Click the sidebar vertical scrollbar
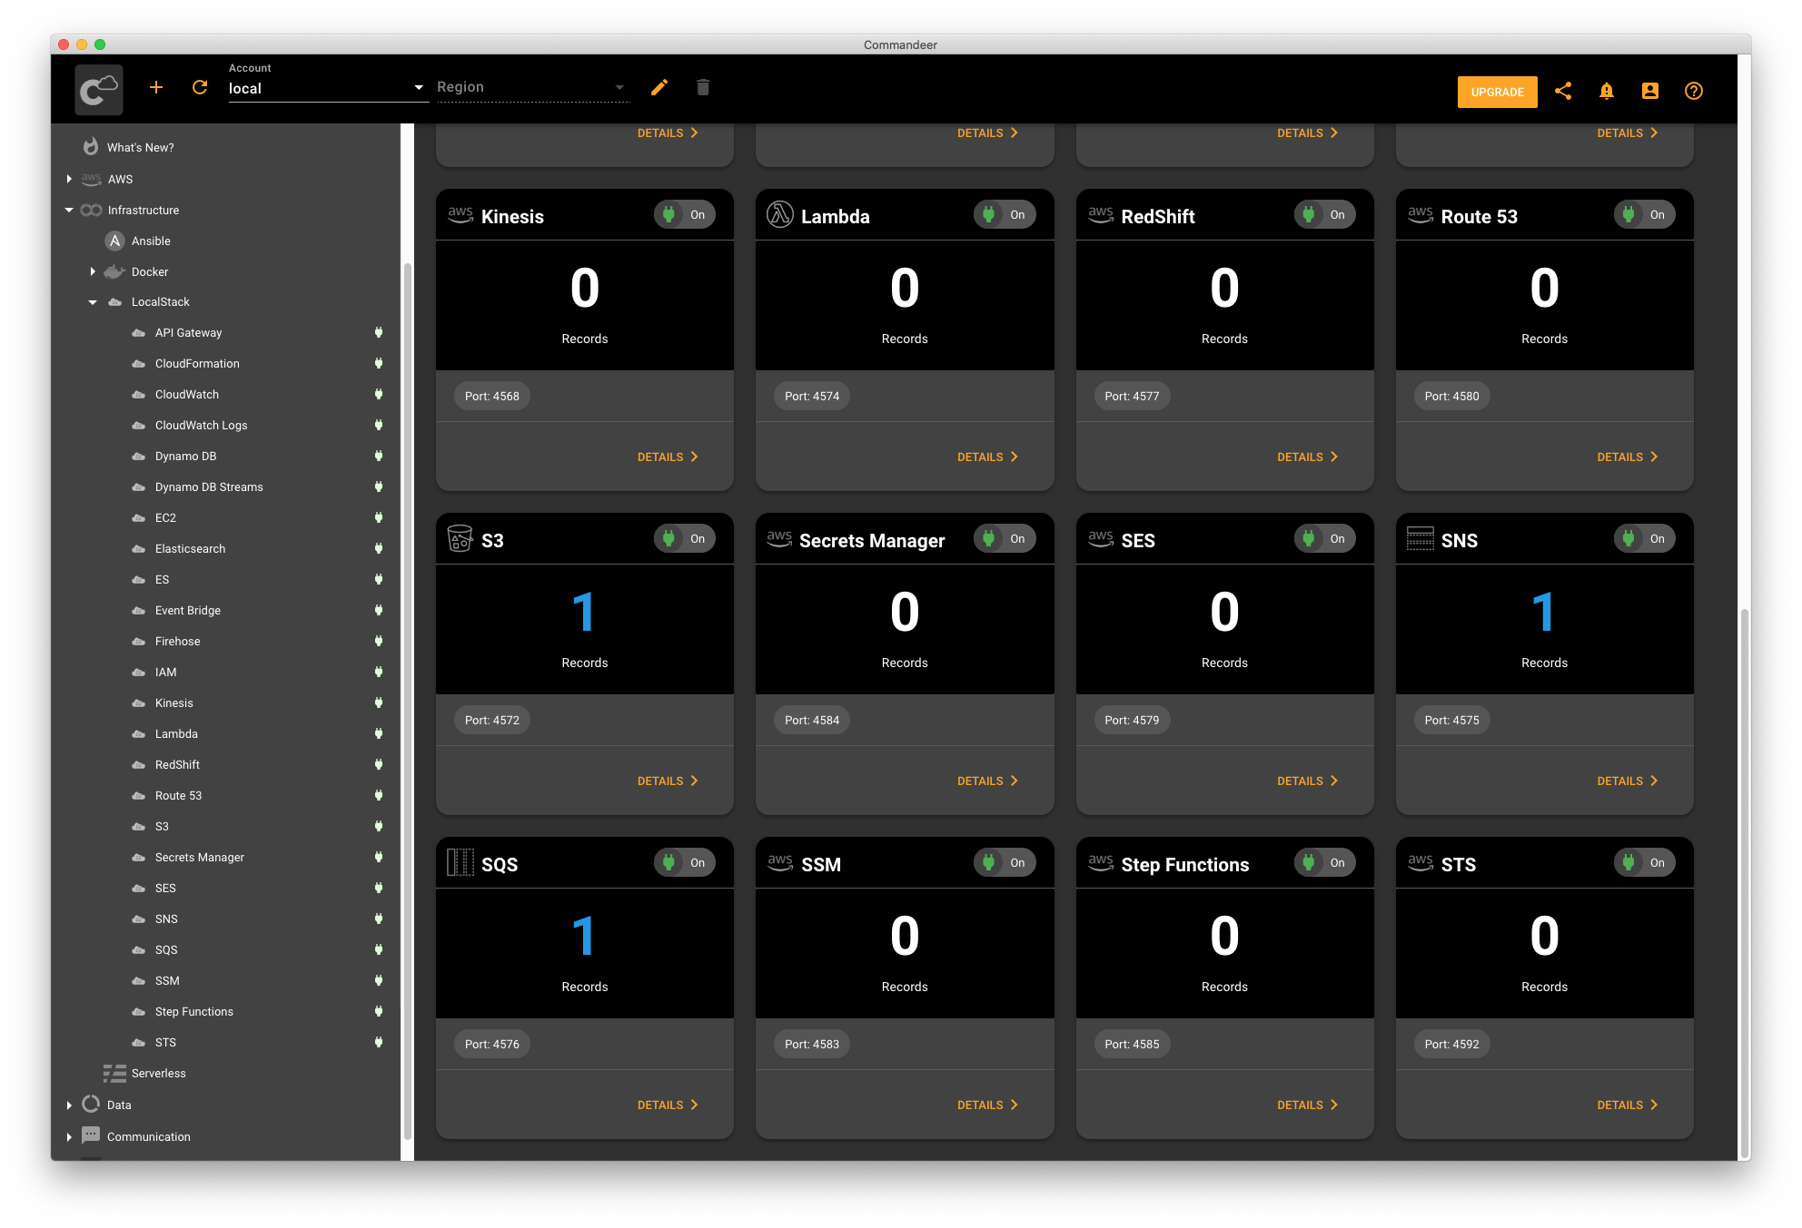Image resolution: width=1802 pixels, height=1228 pixels. pyautogui.click(x=408, y=701)
